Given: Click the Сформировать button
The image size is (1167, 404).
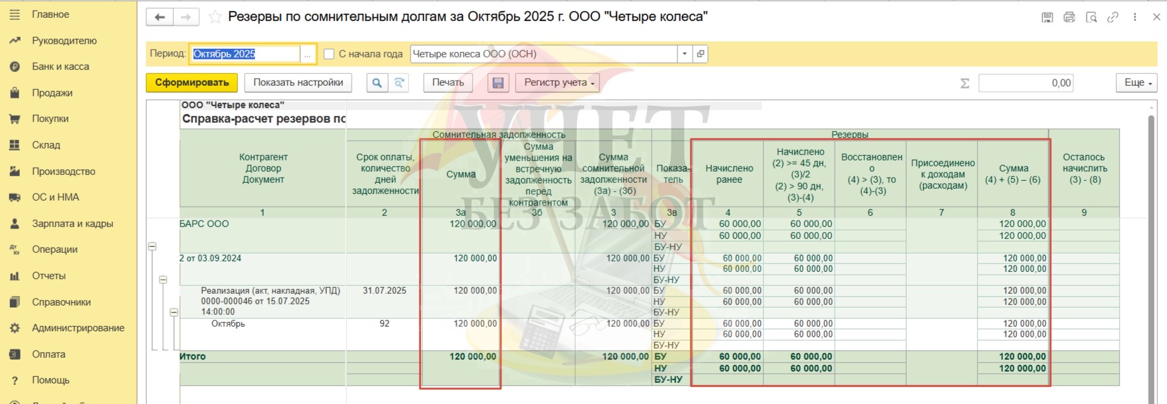Looking at the screenshot, I should tap(192, 83).
